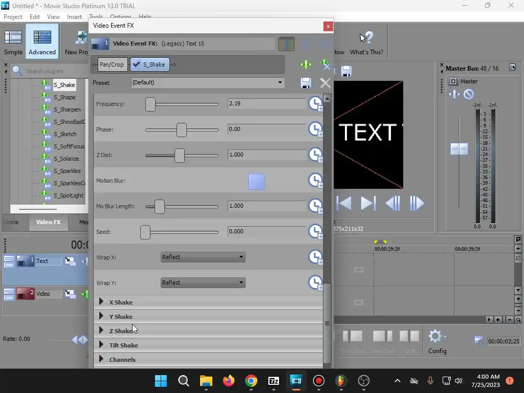Delete the preset with the X icon
Viewport: 524px width, 393px height.
click(x=325, y=83)
